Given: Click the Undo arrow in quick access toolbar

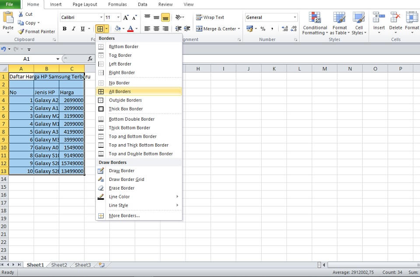Looking at the screenshot, I should tap(3, 49).
